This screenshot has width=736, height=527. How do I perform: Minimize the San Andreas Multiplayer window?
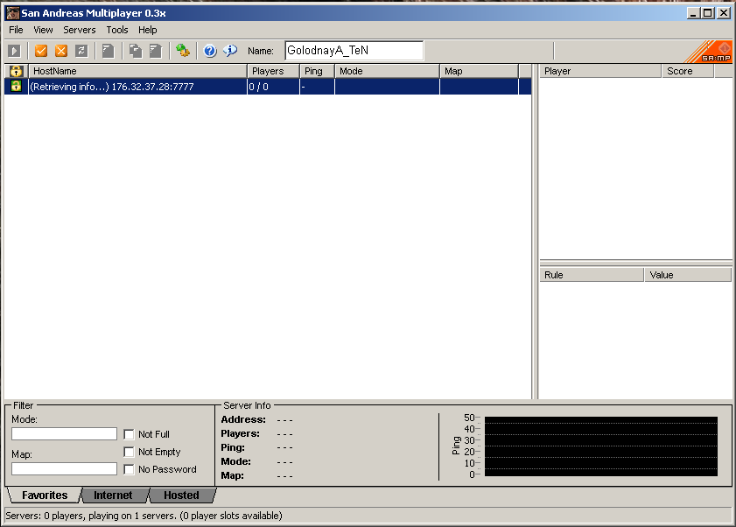coord(693,13)
